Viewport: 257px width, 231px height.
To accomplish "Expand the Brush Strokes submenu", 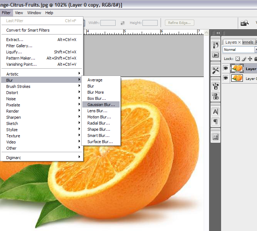I will (x=42, y=86).
